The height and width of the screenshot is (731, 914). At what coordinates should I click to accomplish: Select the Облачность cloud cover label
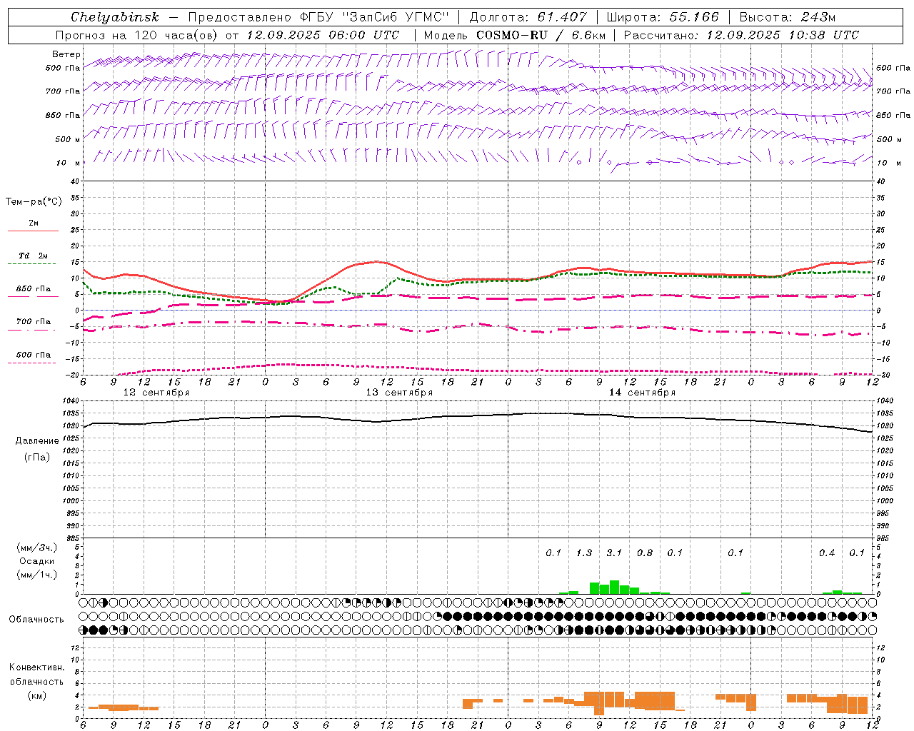coord(36,619)
